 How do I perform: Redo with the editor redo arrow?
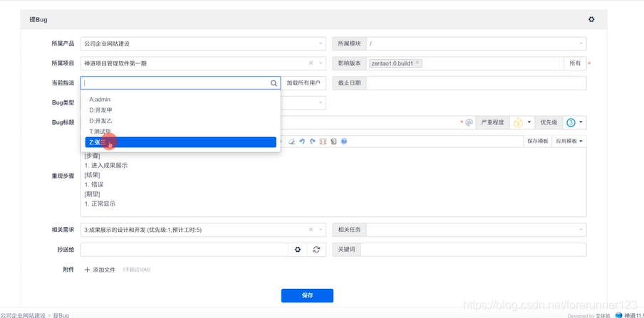click(x=313, y=141)
